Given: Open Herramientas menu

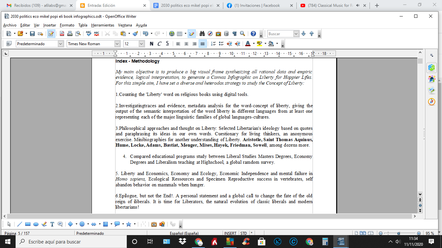Looking at the screenshot, I should (103, 25).
